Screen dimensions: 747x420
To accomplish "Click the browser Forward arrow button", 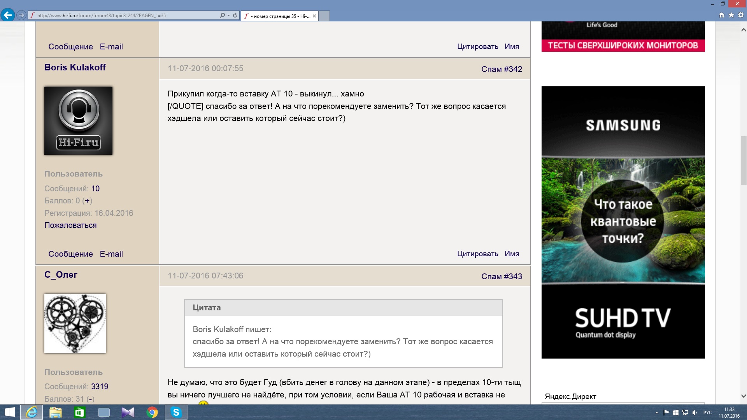I will 21,15.
